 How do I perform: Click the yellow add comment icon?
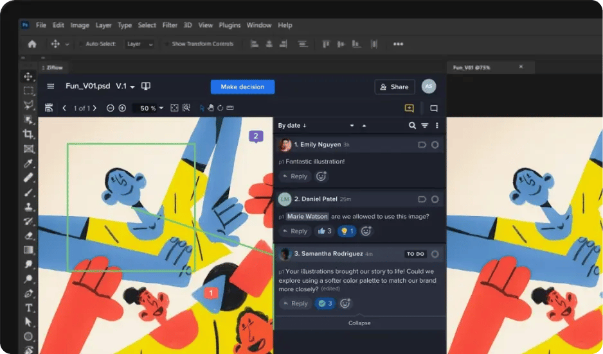click(x=409, y=108)
